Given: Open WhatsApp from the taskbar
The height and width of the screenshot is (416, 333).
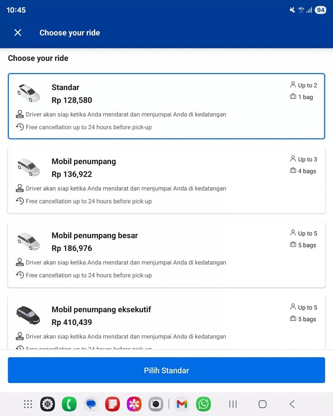Looking at the screenshot, I should pyautogui.click(x=203, y=404).
